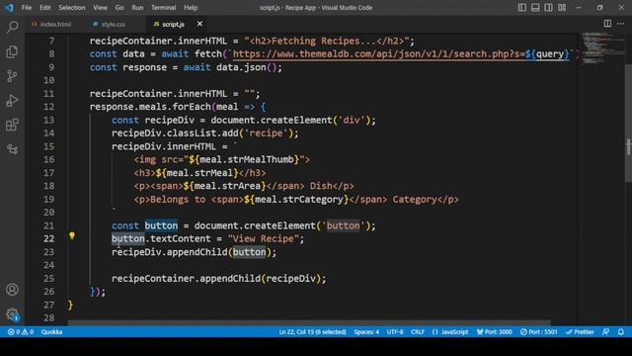Click 'response.meals.forEach' on line 12
This screenshot has width=632, height=356.
[150, 107]
